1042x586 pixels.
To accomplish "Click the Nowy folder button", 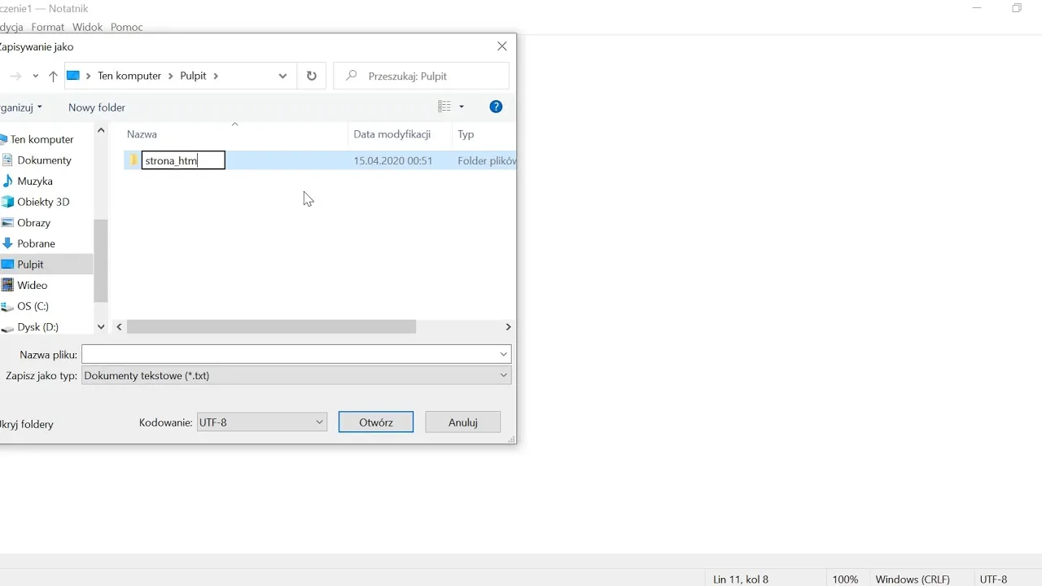I will [97, 107].
